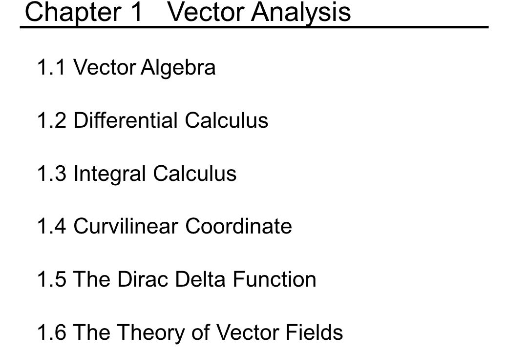Click the 'Chapter 1' heading text
The width and height of the screenshot is (508, 351).
click(84, 12)
